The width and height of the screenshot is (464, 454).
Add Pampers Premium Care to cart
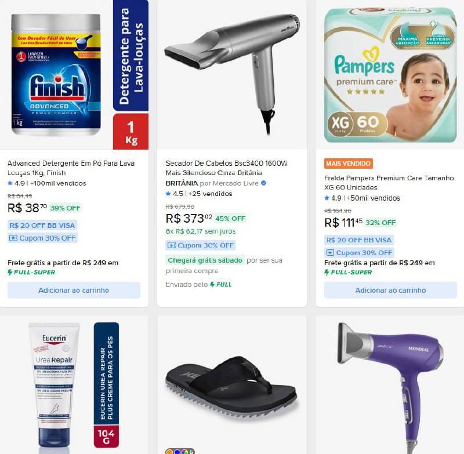pos(390,290)
